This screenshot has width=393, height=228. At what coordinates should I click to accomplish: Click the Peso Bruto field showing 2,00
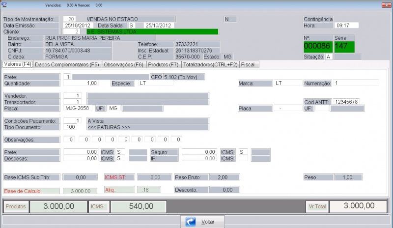[x=222, y=177]
